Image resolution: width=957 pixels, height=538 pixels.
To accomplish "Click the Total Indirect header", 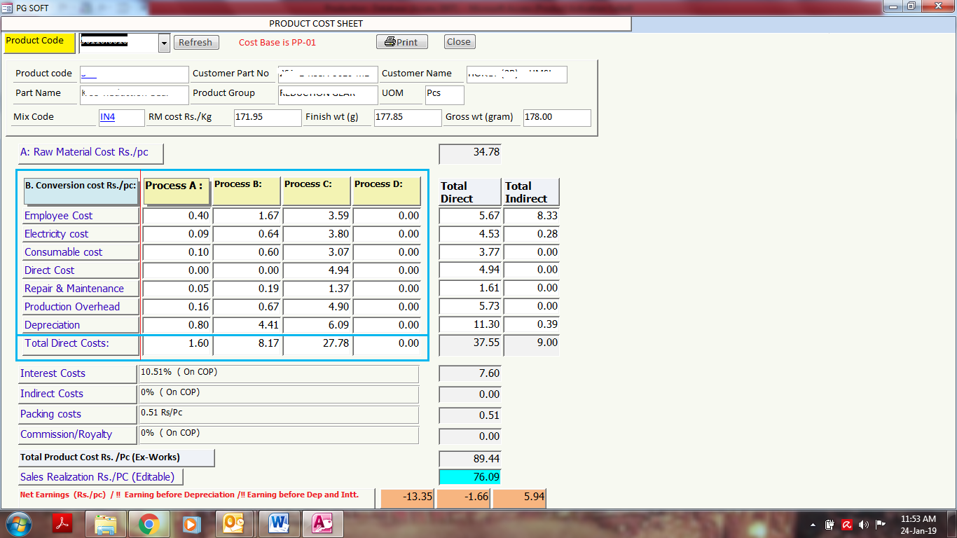I will tap(531, 192).
